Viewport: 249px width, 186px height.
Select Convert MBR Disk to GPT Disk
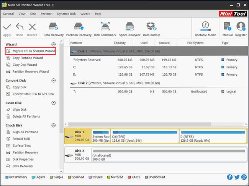[x=33, y=94]
